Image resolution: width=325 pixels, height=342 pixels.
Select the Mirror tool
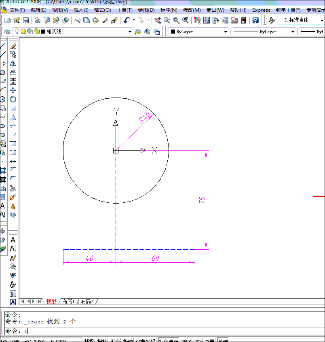point(13,64)
